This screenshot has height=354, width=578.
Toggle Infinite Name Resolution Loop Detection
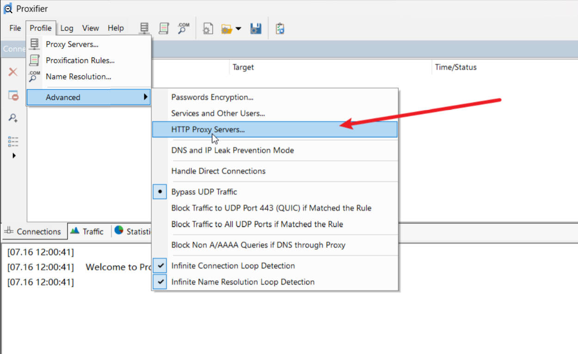[243, 282]
